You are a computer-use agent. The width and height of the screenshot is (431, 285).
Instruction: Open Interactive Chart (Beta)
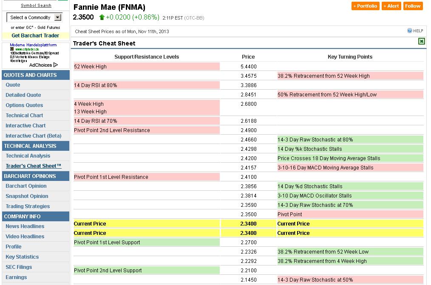[34, 136]
